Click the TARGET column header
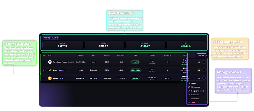 click(152, 55)
